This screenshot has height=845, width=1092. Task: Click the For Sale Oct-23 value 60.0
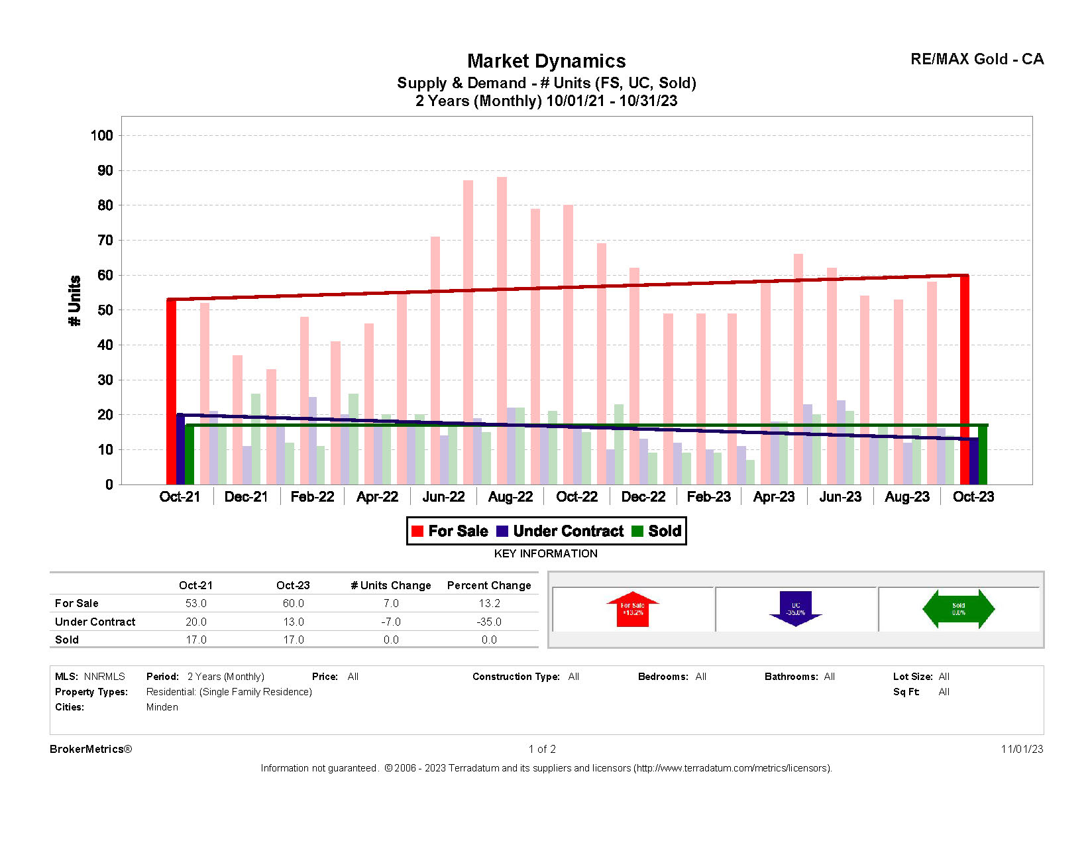click(294, 603)
